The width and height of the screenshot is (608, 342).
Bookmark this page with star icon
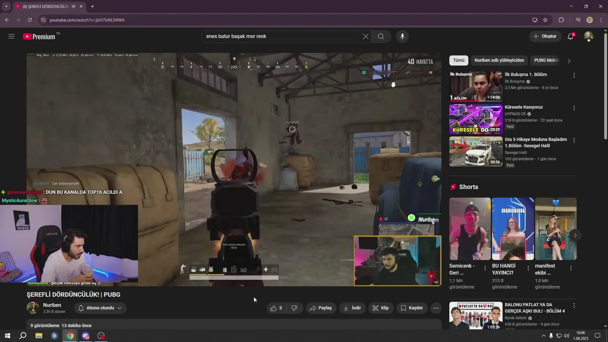545,20
